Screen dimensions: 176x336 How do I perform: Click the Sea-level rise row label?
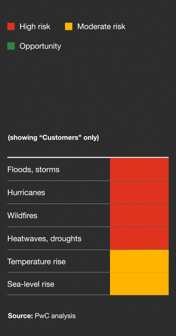31,284
